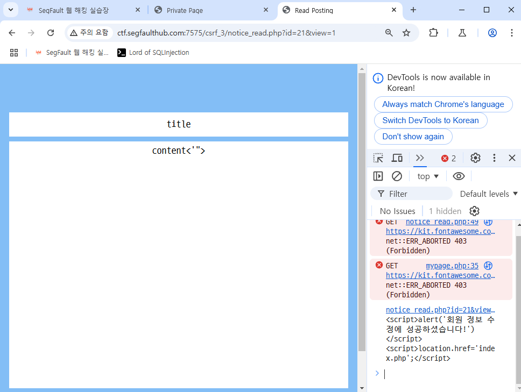Open the Default levels dropdown

[x=489, y=194]
